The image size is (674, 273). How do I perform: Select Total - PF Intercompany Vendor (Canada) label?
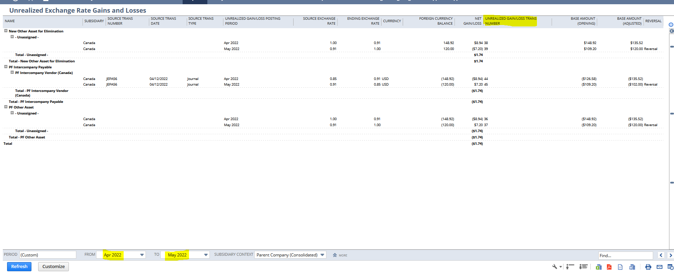click(x=42, y=93)
